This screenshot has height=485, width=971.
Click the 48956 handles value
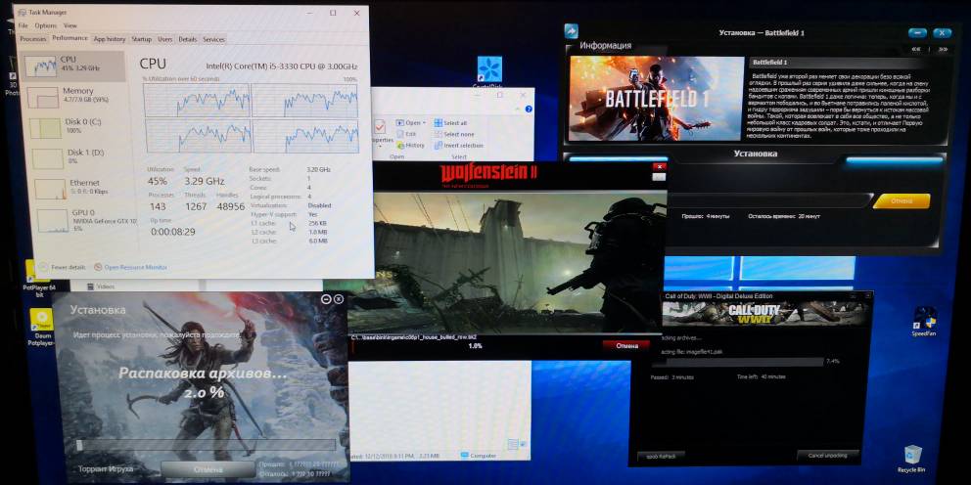pyautogui.click(x=229, y=206)
